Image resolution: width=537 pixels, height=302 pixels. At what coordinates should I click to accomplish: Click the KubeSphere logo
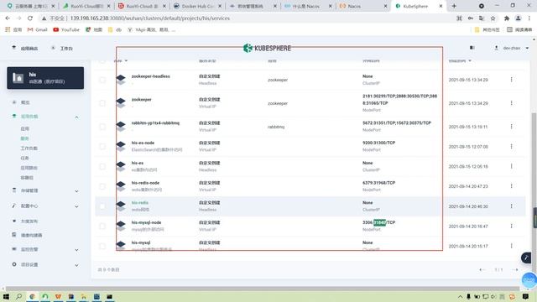(x=267, y=49)
